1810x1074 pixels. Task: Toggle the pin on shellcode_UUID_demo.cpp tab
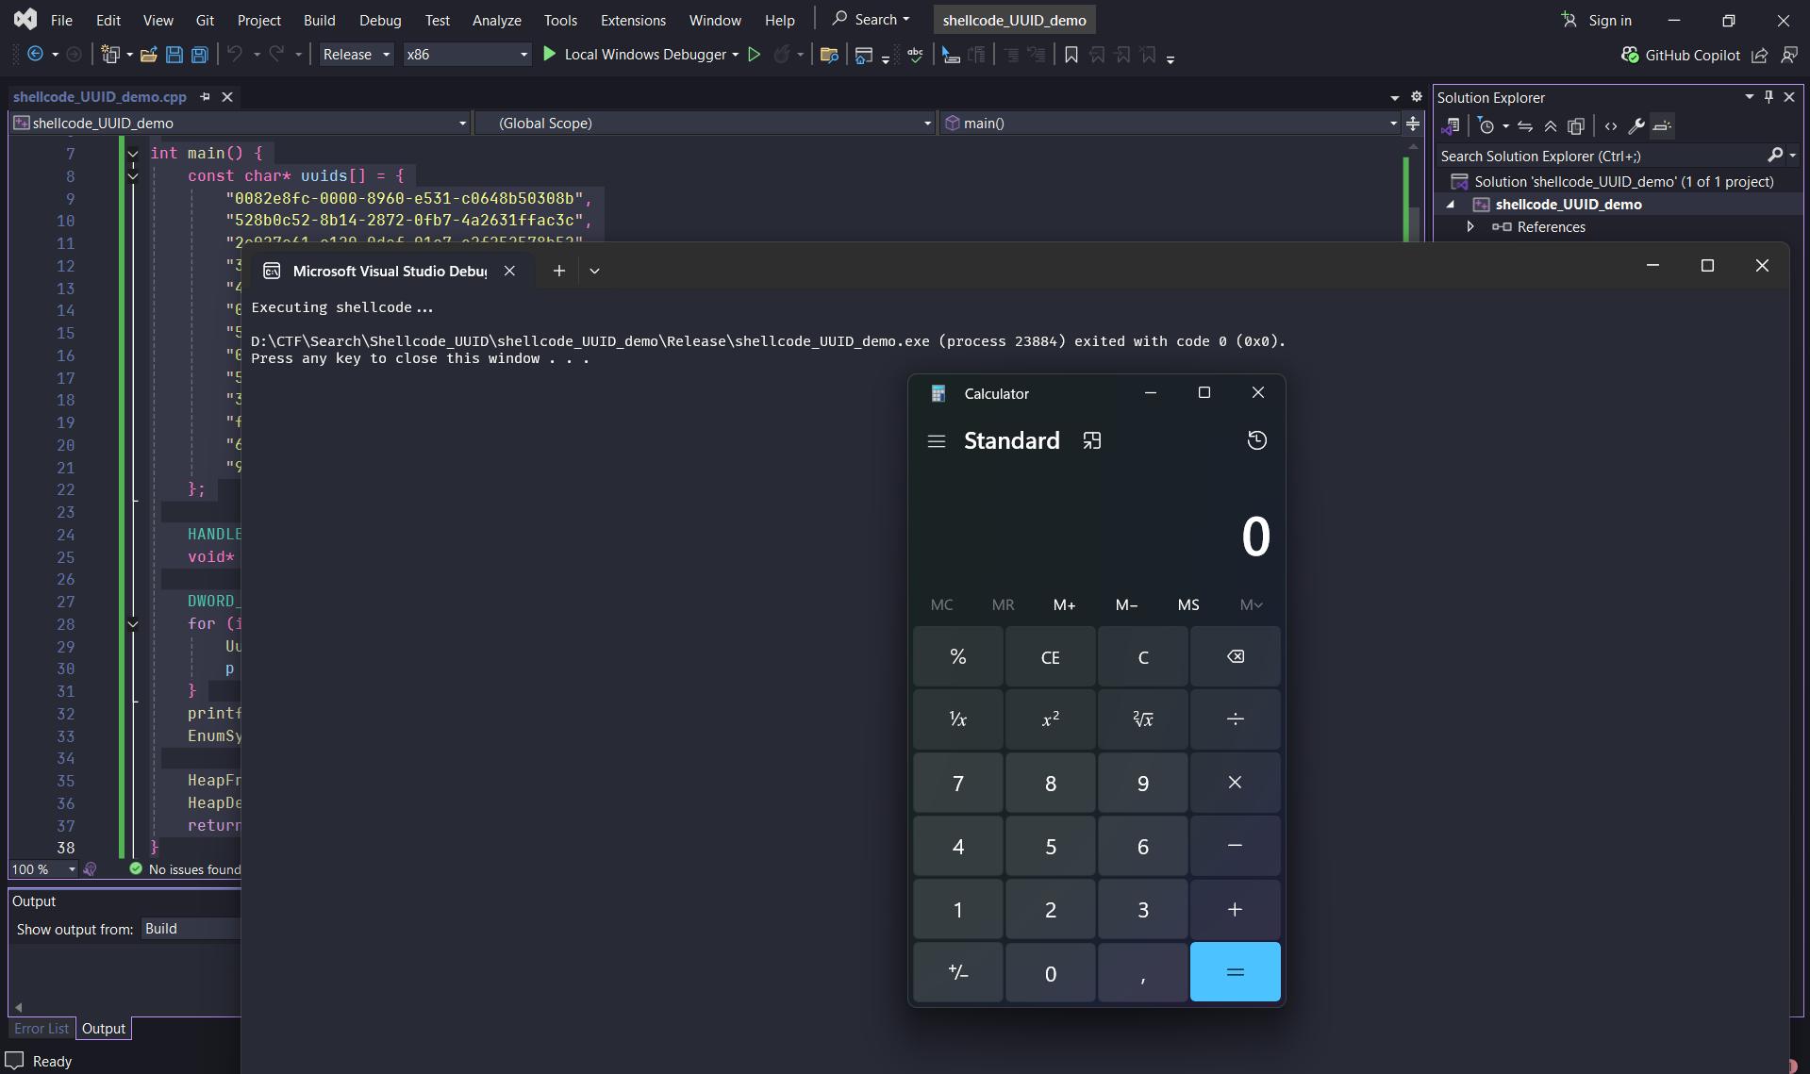tap(206, 97)
